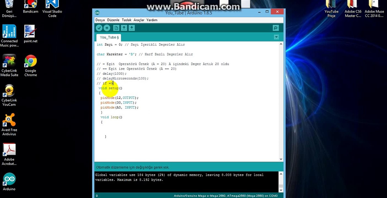Select the Arduino desktop shortcut
Screen dimensions: 387x198
9,182
